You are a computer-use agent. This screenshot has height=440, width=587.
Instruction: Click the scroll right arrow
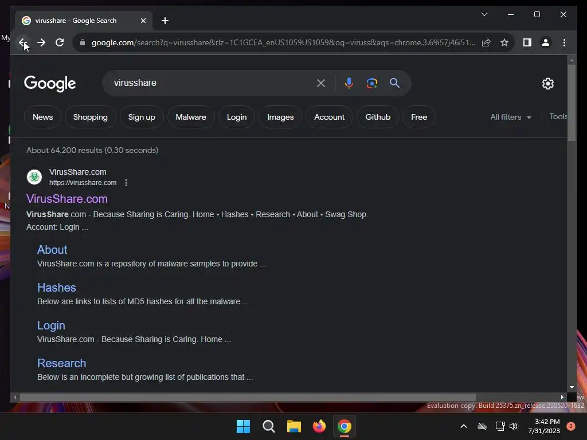pyautogui.click(x=562, y=397)
